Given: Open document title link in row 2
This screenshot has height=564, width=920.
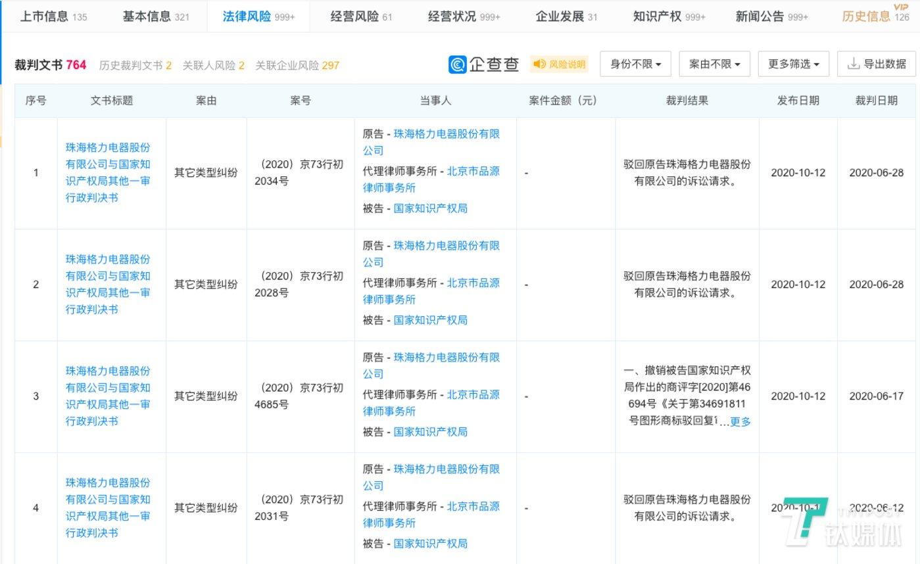Looking at the screenshot, I should click(108, 285).
